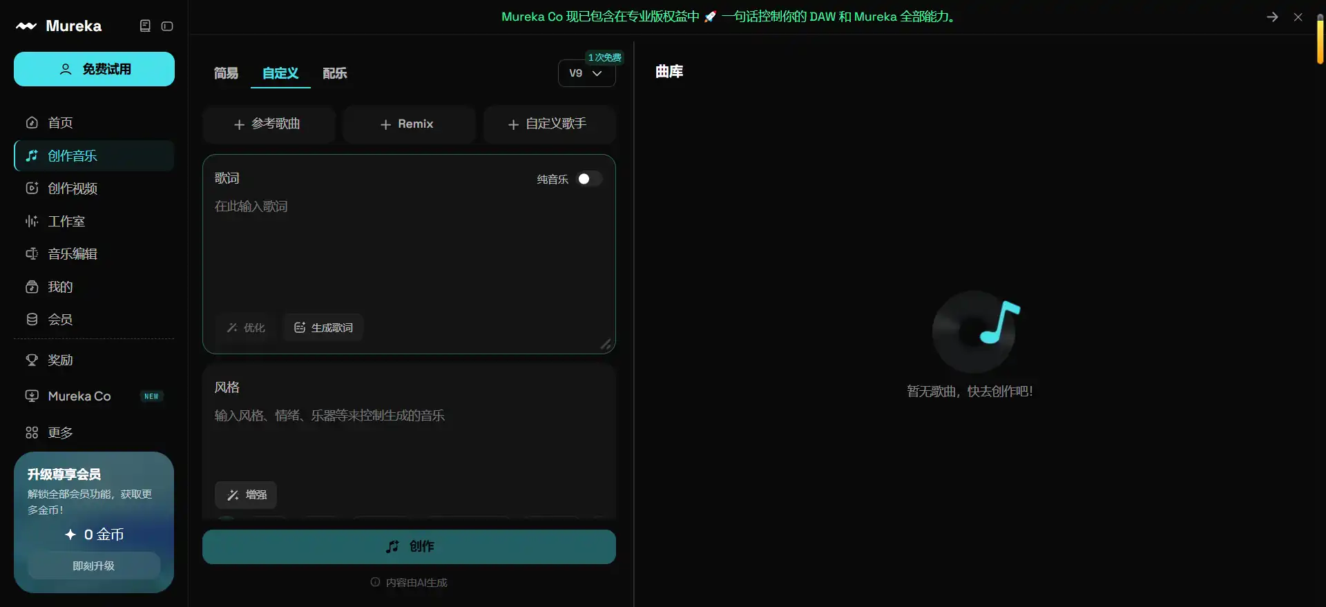Click the 创作视频 video icon

pos(32,189)
